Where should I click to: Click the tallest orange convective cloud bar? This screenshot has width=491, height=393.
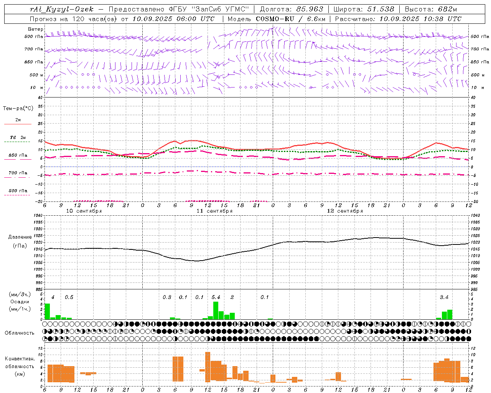pos(208,367)
